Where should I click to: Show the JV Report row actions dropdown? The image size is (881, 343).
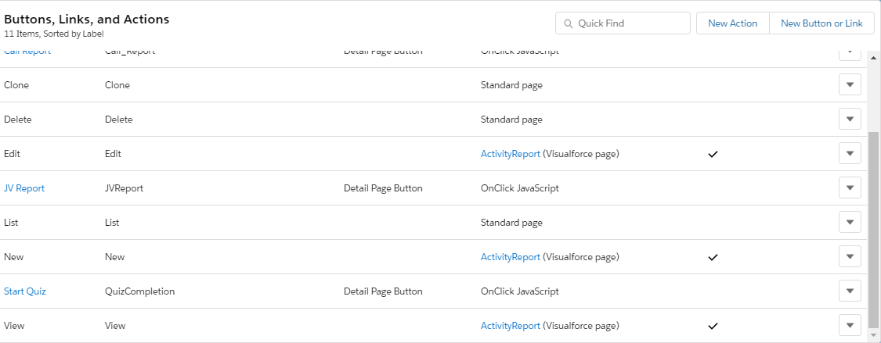[x=850, y=188]
